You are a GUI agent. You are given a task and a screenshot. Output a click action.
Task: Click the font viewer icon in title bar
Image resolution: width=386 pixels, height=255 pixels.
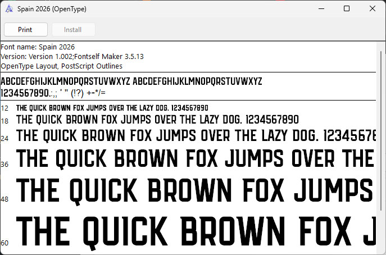pyautogui.click(x=9, y=9)
